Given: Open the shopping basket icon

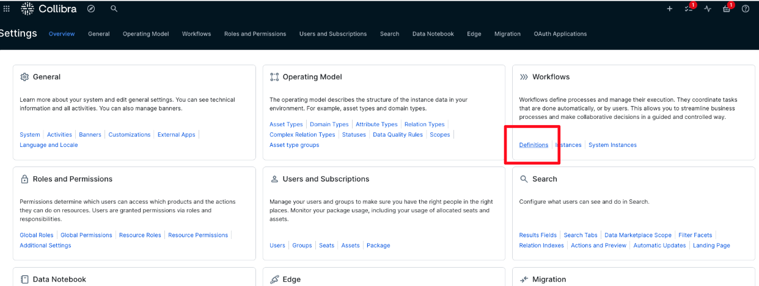Looking at the screenshot, I should click(x=727, y=8).
